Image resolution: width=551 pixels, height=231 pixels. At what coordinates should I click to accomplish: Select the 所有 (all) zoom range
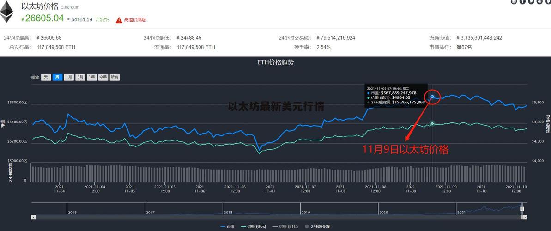(x=115, y=77)
